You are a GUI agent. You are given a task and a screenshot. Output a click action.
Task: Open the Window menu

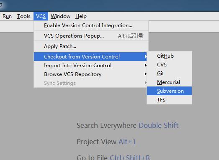coord(60,16)
